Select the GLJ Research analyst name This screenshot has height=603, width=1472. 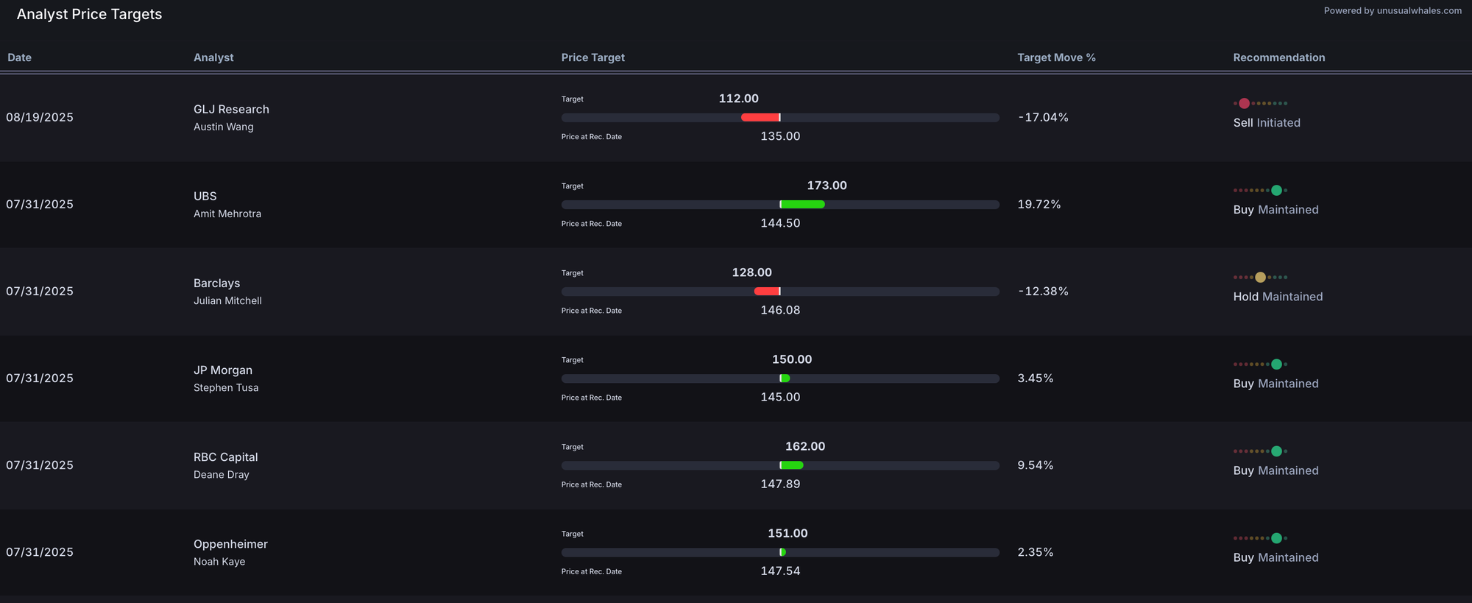[x=231, y=109]
